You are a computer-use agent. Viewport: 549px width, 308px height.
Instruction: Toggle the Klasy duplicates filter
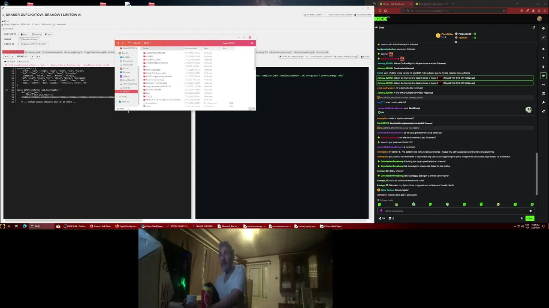[24, 34]
